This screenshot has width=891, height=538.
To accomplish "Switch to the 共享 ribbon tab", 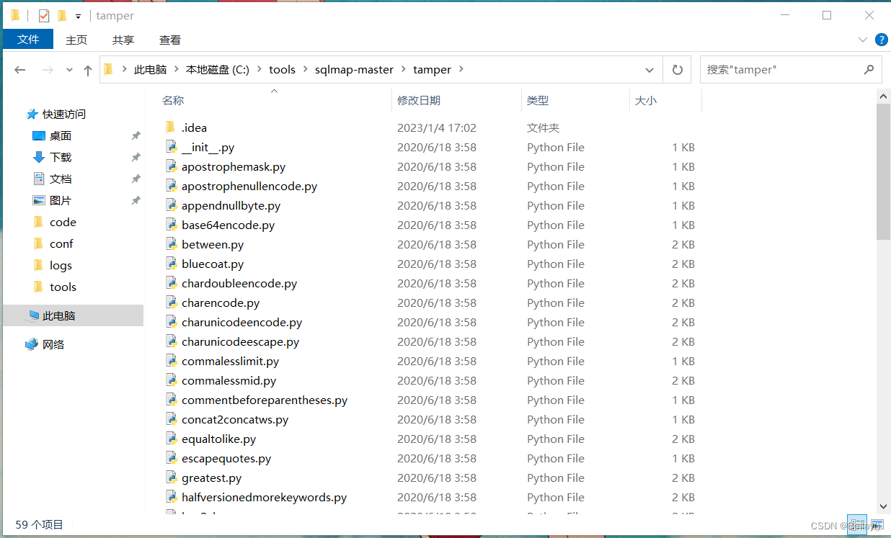I will [123, 40].
